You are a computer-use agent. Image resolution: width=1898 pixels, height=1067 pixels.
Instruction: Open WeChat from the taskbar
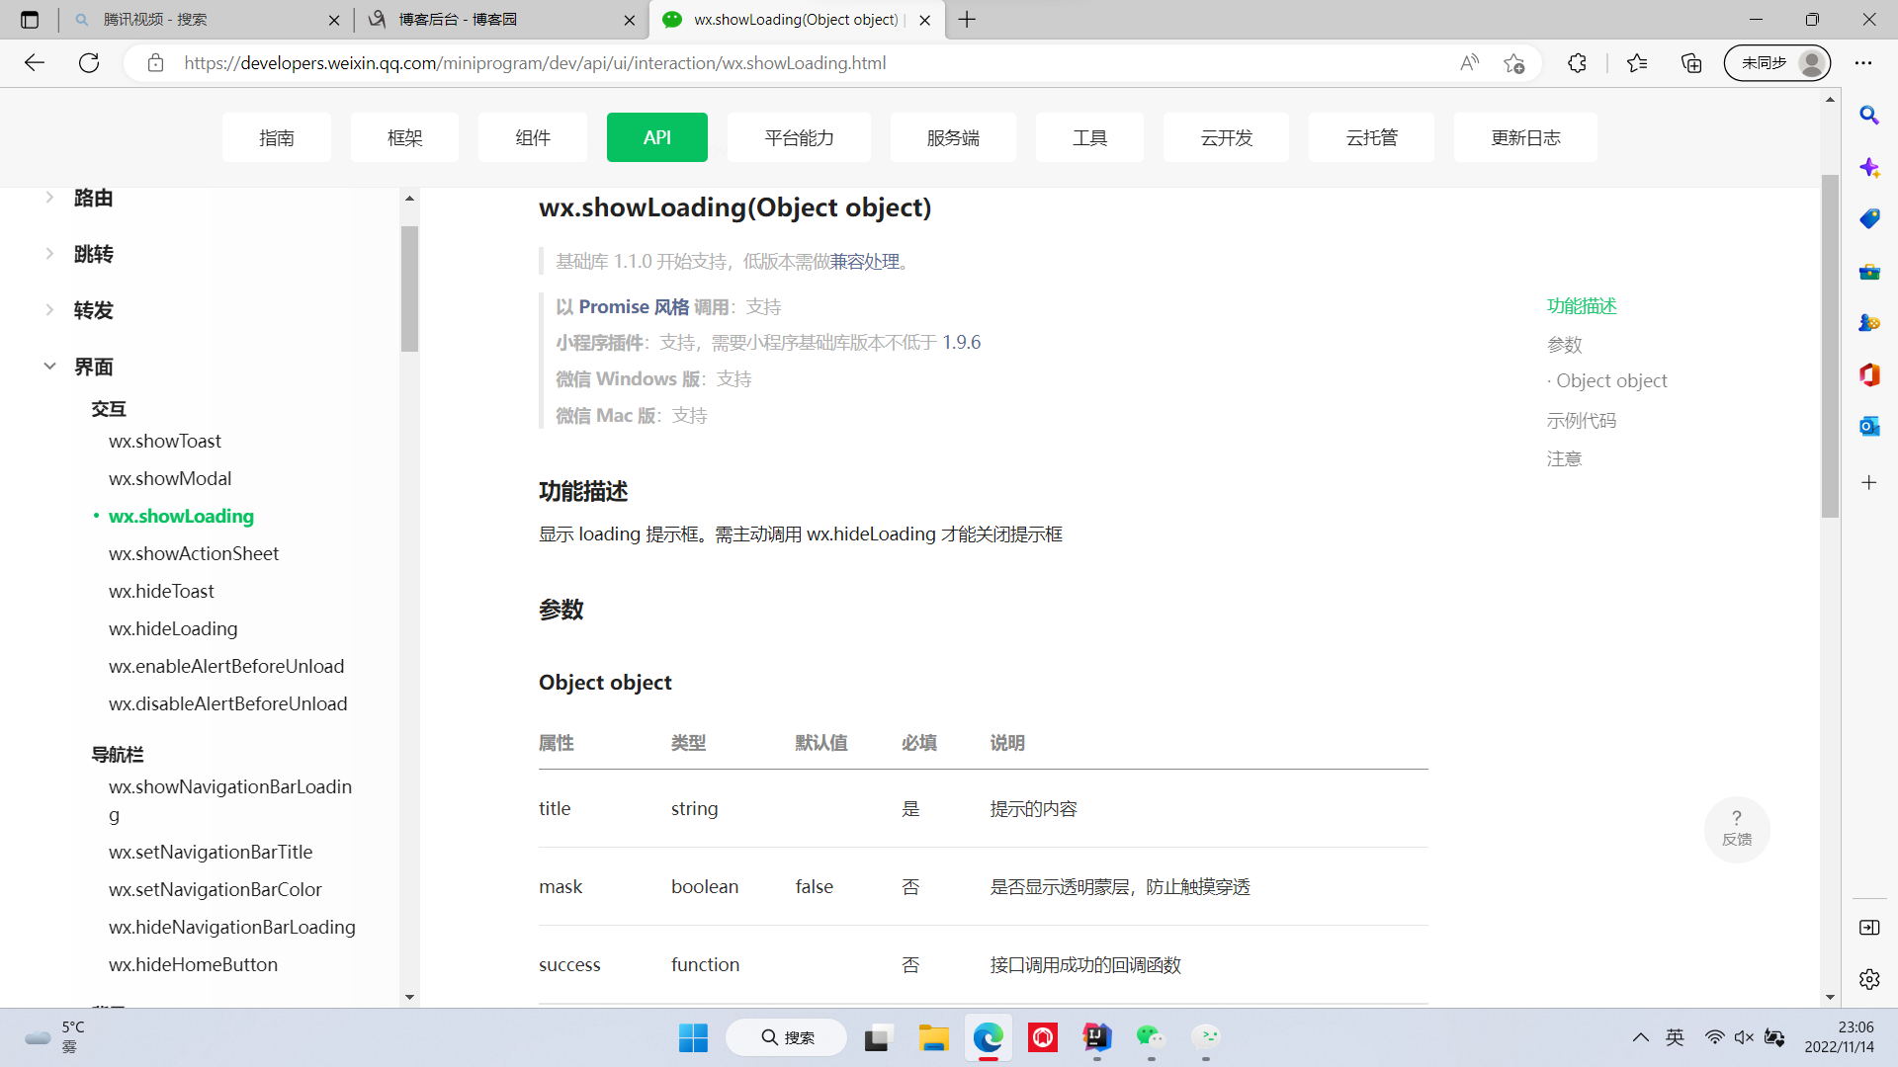pos(1150,1037)
